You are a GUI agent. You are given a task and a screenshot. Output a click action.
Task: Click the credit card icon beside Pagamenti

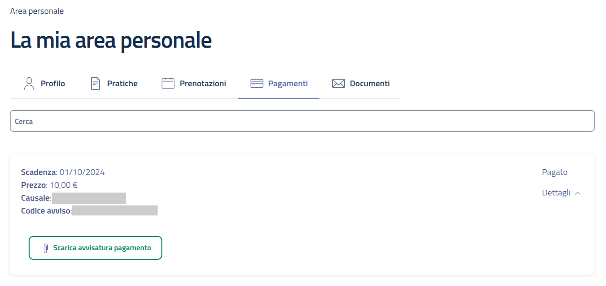click(257, 83)
